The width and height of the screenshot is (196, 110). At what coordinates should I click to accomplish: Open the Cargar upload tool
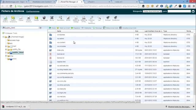(36, 18)
